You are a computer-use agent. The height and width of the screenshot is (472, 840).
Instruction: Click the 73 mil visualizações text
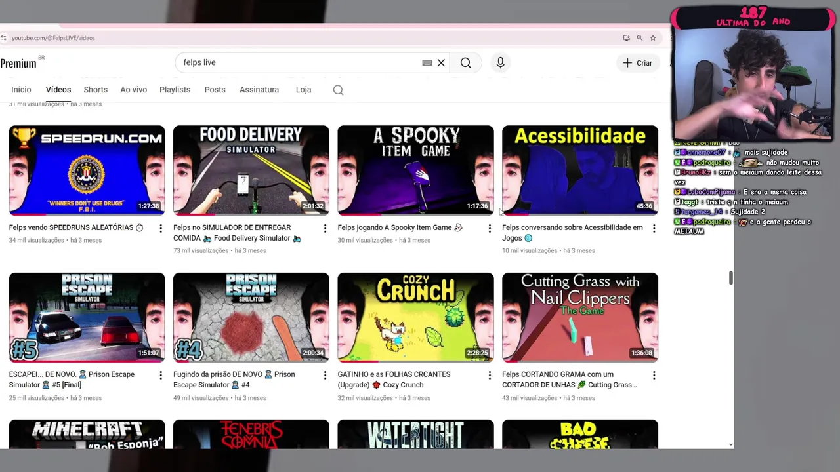pyautogui.click(x=201, y=250)
